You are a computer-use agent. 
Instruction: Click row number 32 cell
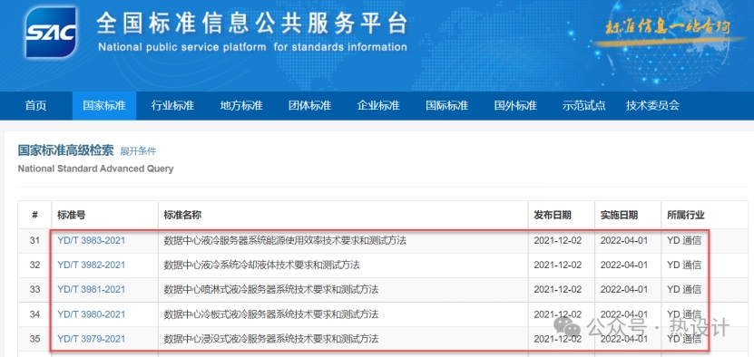[x=34, y=265]
